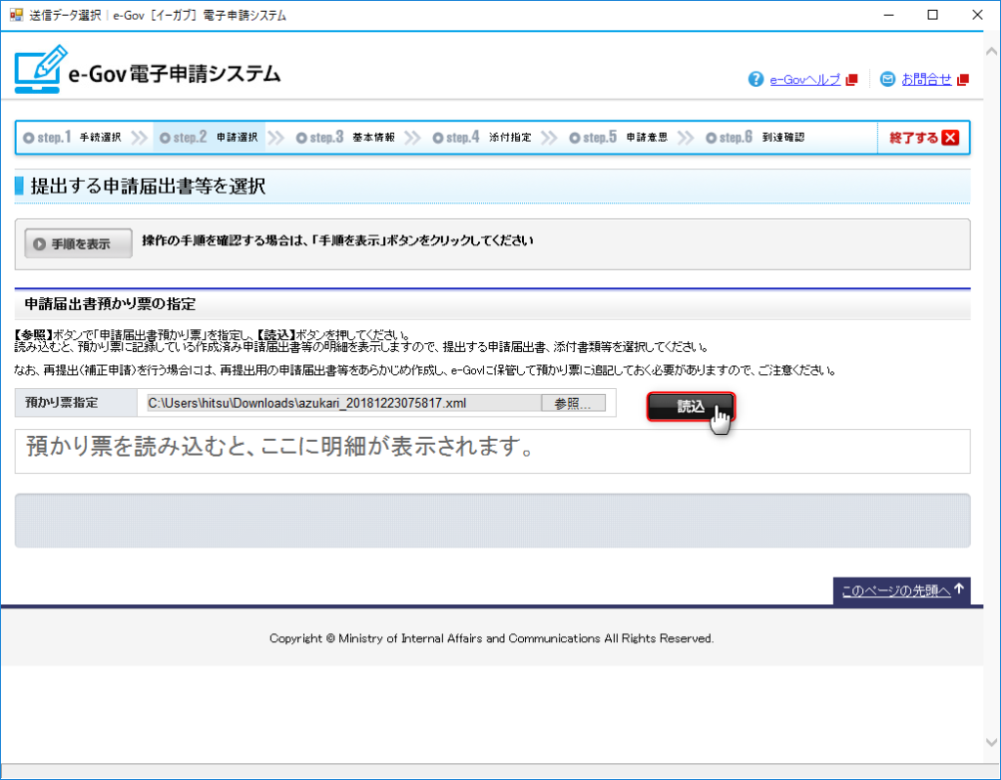
Task: Click the up arrow on page-top link
Action: pyautogui.click(x=960, y=589)
